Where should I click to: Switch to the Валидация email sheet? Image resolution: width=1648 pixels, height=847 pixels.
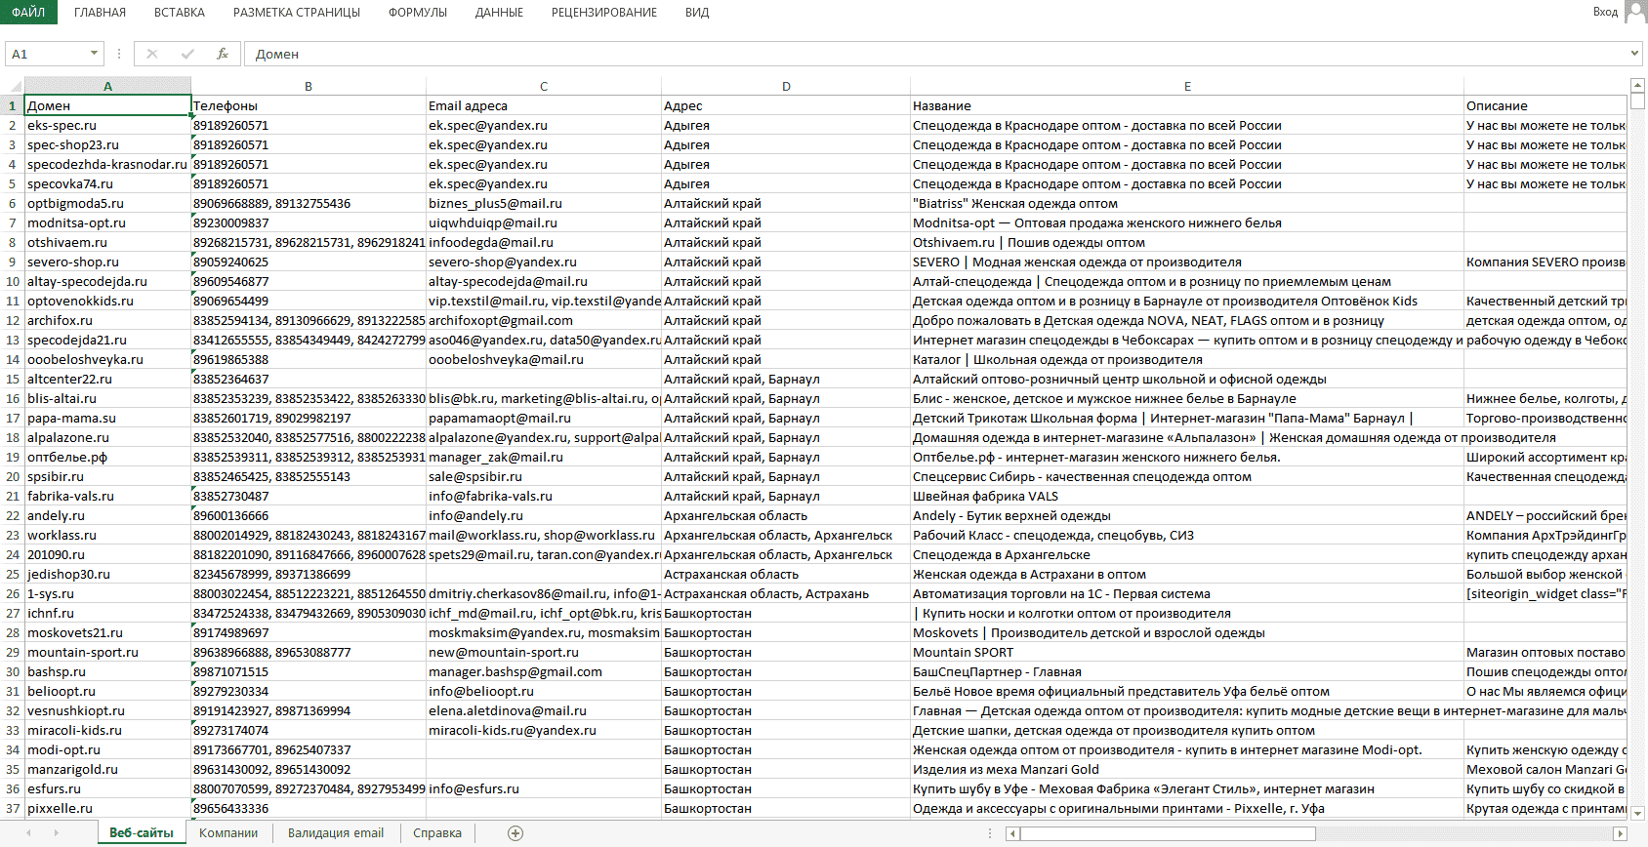335,833
